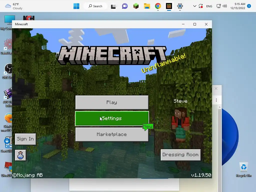Click the sync status tray icon
This screenshot has height=192, width=256.
201,6
